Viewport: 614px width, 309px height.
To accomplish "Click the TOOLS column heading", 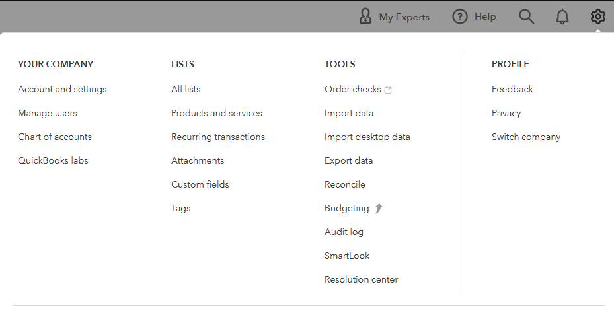I will (340, 64).
